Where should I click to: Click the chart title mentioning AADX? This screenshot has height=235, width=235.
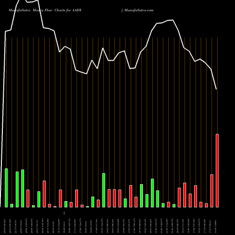click(45, 10)
